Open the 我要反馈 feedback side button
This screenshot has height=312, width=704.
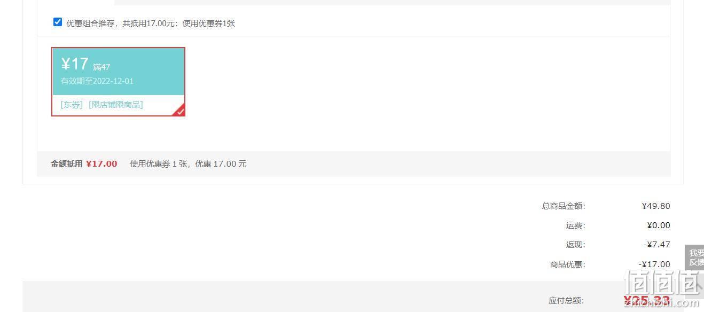[695, 258]
